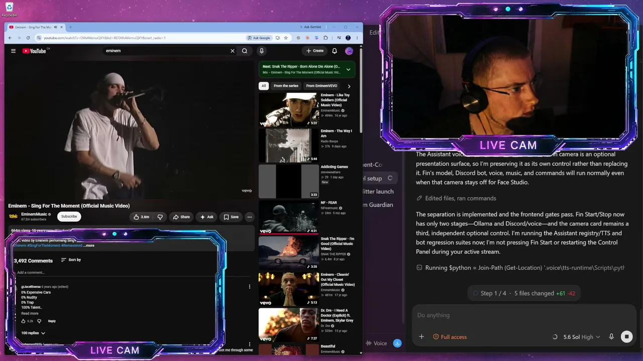The height and width of the screenshot is (361, 643).
Task: Save the video to a playlist
Action: [x=231, y=217]
